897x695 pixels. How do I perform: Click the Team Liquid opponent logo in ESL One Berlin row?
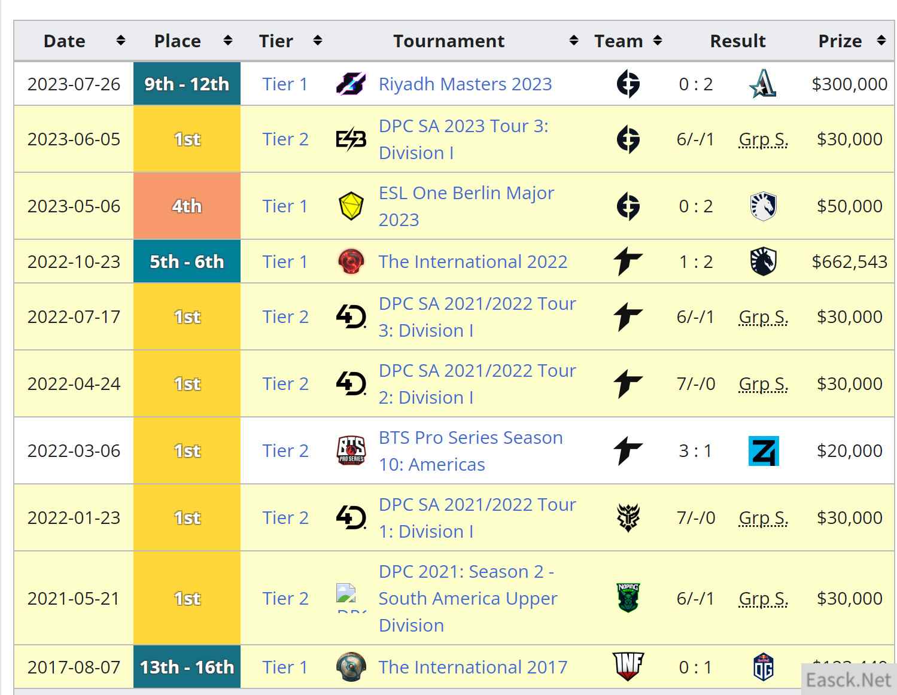763,206
